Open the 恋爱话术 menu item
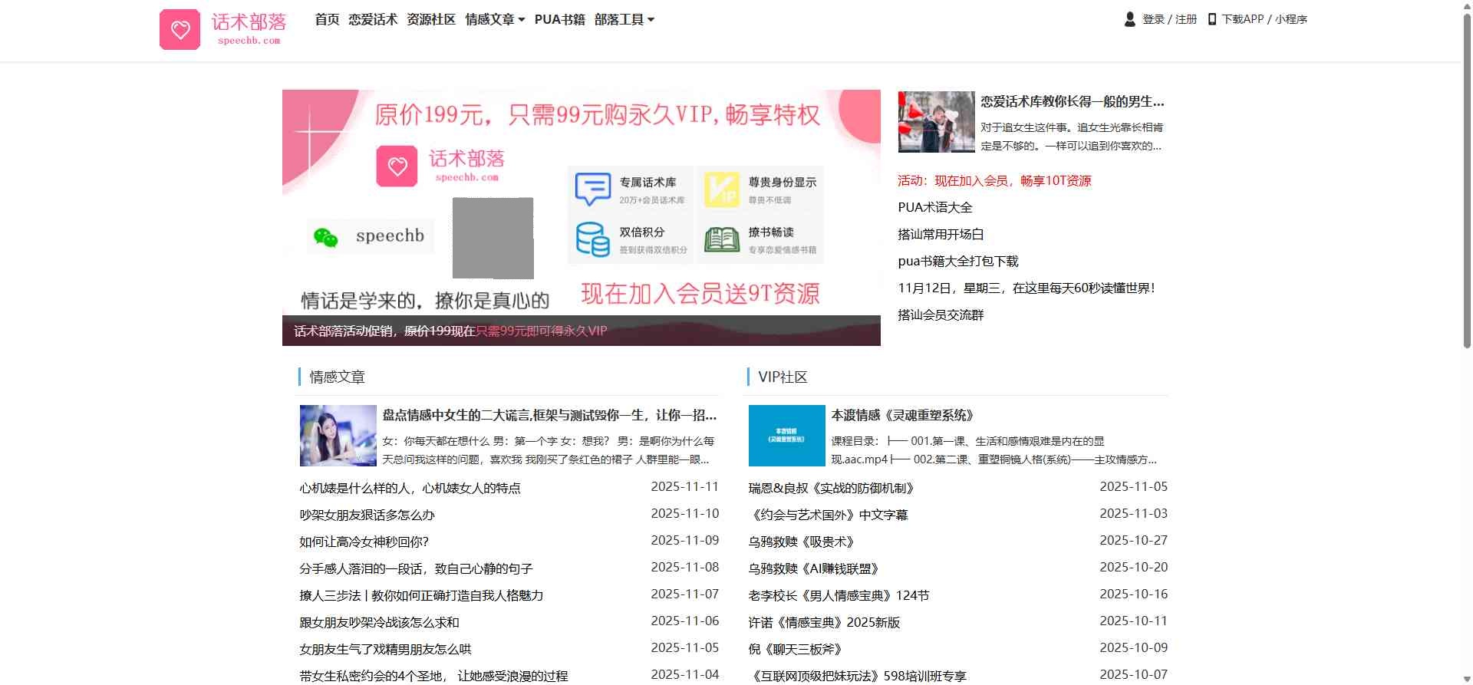 coord(373,20)
